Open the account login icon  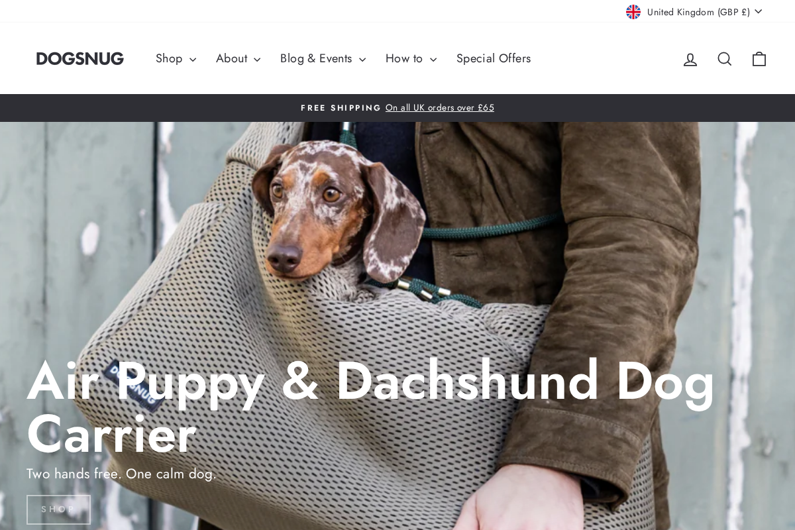coord(690,59)
